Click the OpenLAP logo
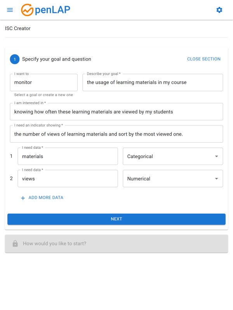The height and width of the screenshot is (310, 233). [46, 10]
